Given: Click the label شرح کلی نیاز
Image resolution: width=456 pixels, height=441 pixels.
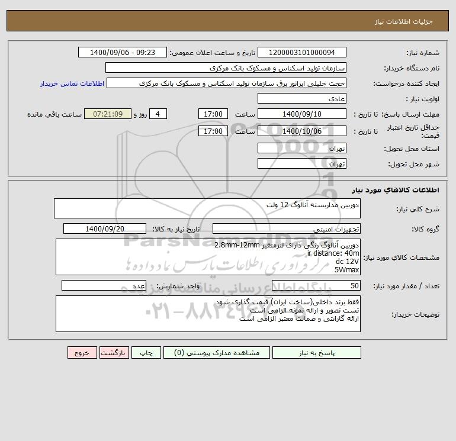Looking at the screenshot, I should coord(418,209).
